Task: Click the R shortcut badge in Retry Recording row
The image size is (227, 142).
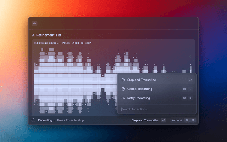Action: pos(190,98)
